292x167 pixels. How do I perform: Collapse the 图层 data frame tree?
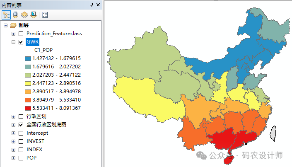click(x=5, y=25)
